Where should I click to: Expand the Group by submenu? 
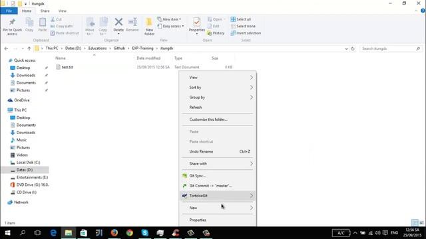[218, 98]
